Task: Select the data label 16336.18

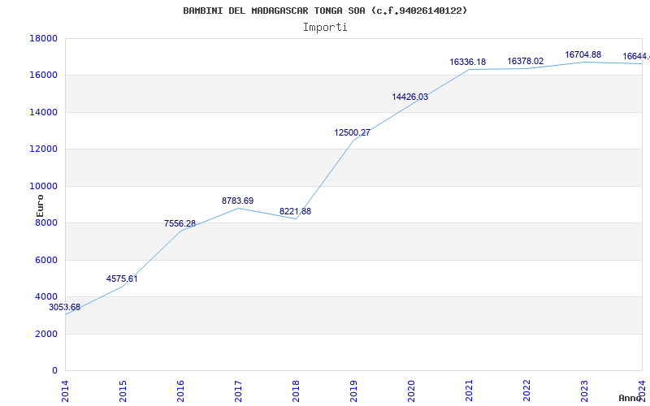Action: coord(468,63)
